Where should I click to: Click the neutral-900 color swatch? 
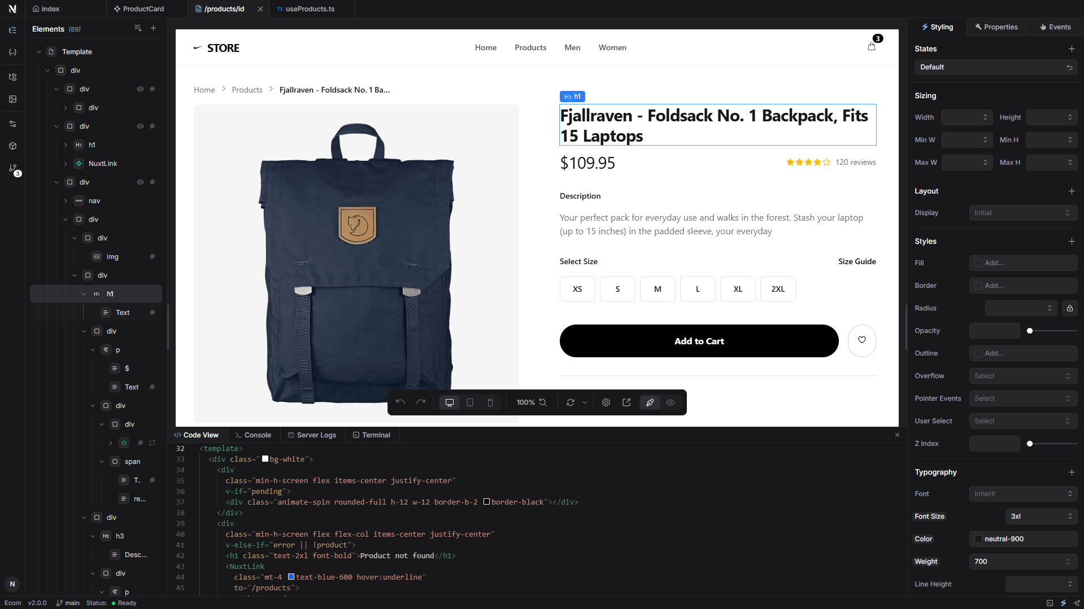(978, 539)
